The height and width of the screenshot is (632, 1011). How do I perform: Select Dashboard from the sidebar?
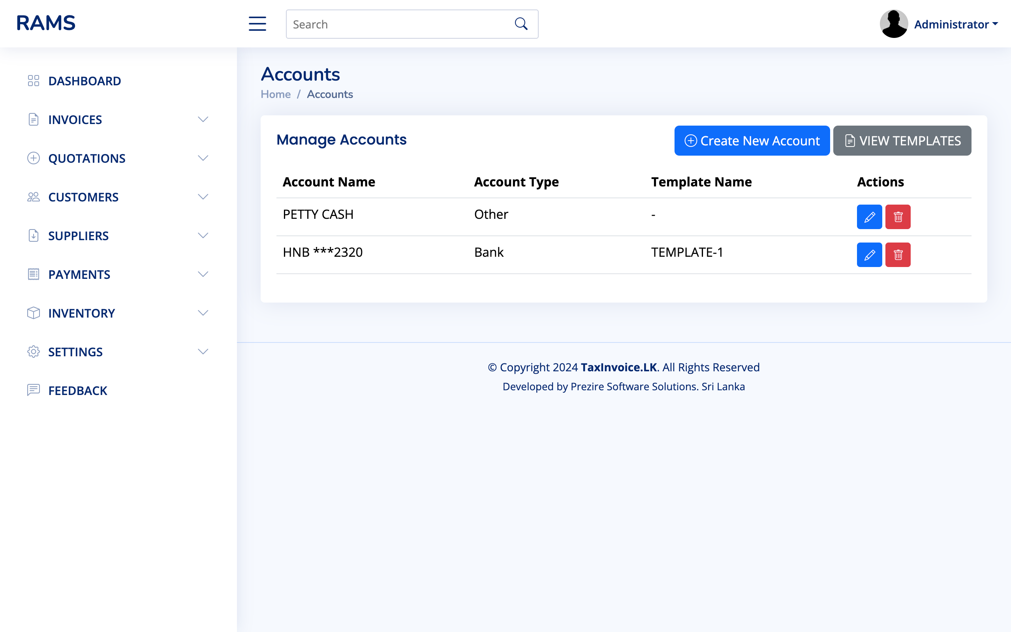(x=85, y=80)
